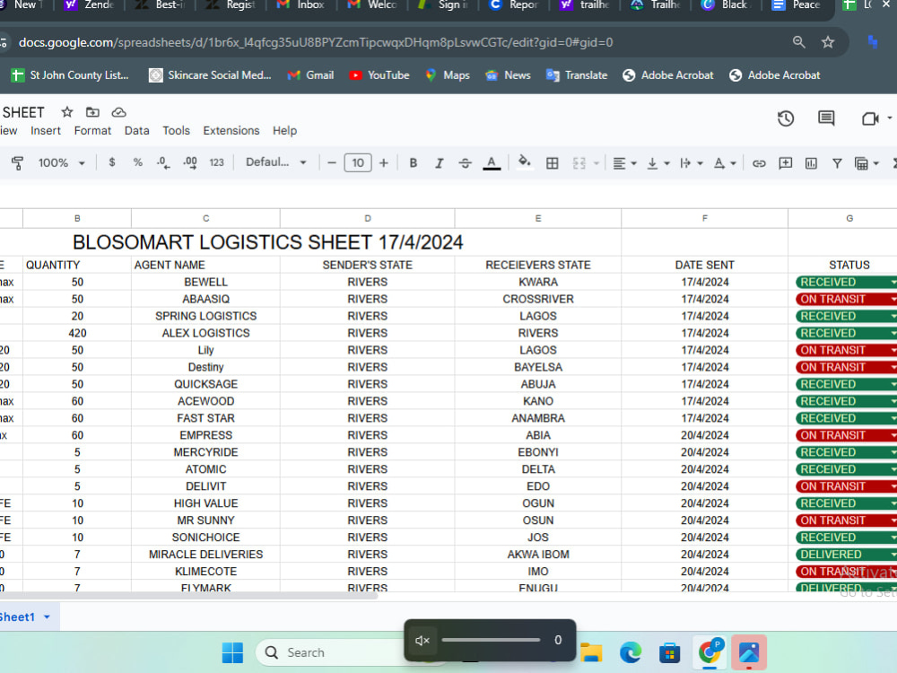Open the Format menu
The image size is (897, 673).
[92, 130]
